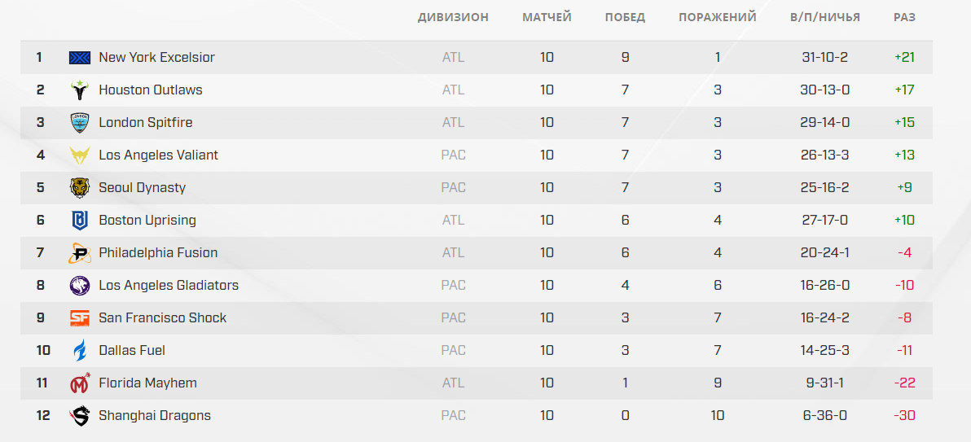Click the Seoul Dynasty tiger logo
Viewport: 971px width, 442px height.
(80, 187)
